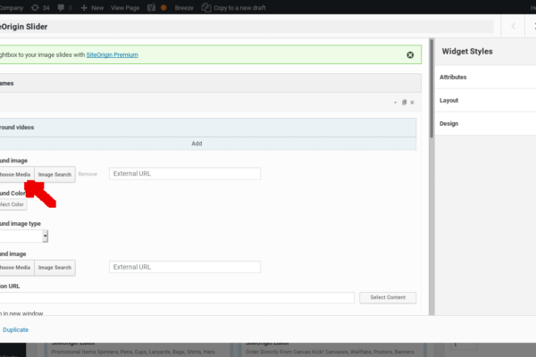The width and height of the screenshot is (536, 357).
Task: Click the orange icon next to Breeze
Action: point(163,7)
